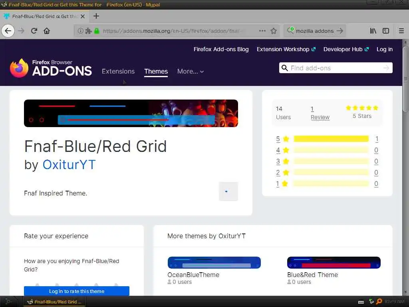Filter reviews by 3 star rating bar
409x307 pixels.
point(331,161)
